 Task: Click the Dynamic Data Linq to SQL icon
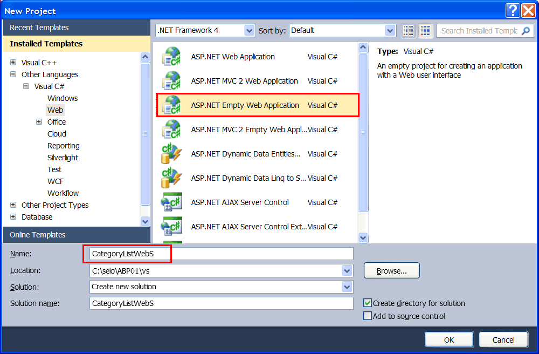(x=171, y=178)
